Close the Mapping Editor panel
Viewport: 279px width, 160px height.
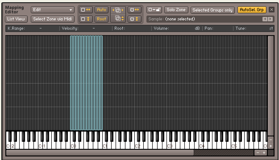(x=271, y=10)
